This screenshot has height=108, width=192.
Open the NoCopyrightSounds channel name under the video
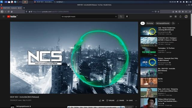[23, 106]
